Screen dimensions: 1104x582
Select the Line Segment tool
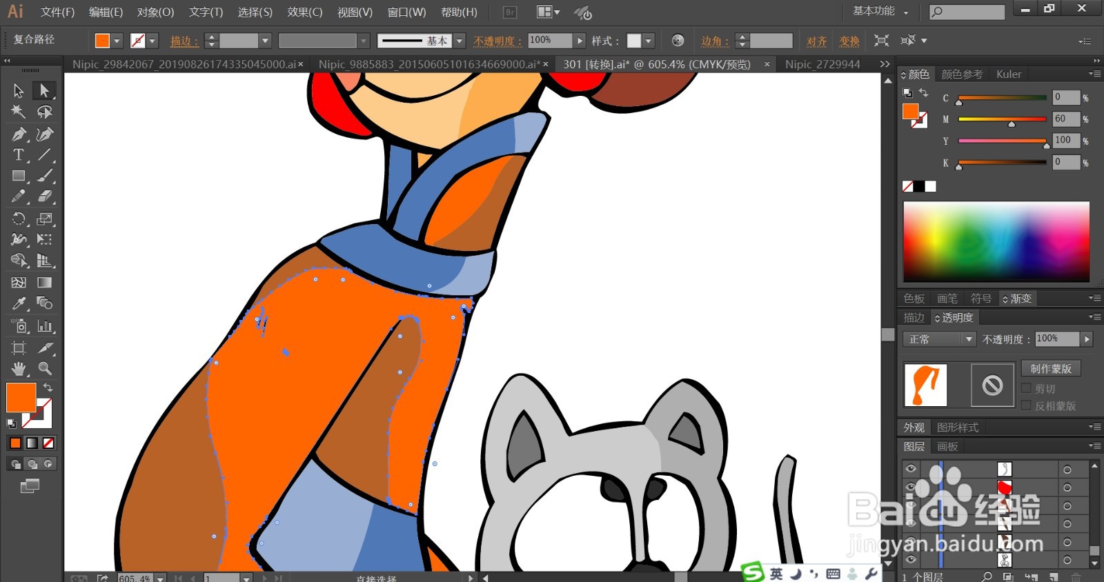tap(45, 154)
